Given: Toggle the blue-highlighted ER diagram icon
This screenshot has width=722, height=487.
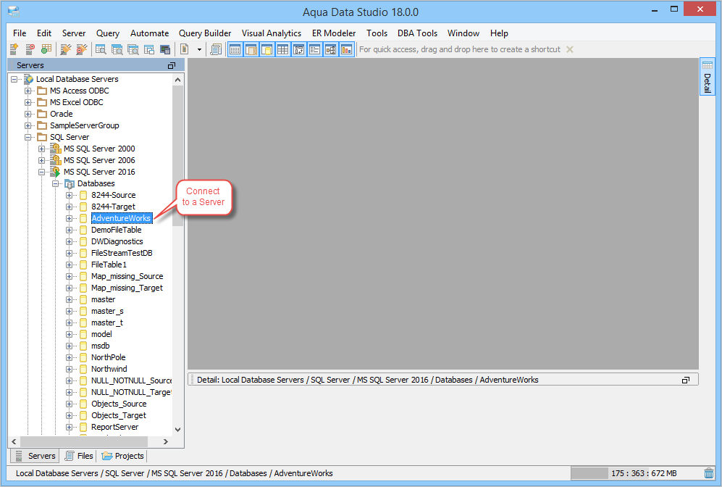Looking at the screenshot, I should [331, 49].
